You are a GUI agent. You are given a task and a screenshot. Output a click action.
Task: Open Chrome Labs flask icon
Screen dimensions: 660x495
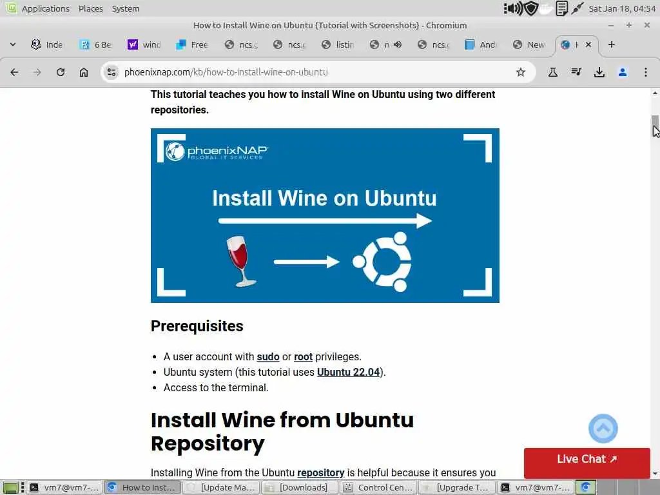552,72
